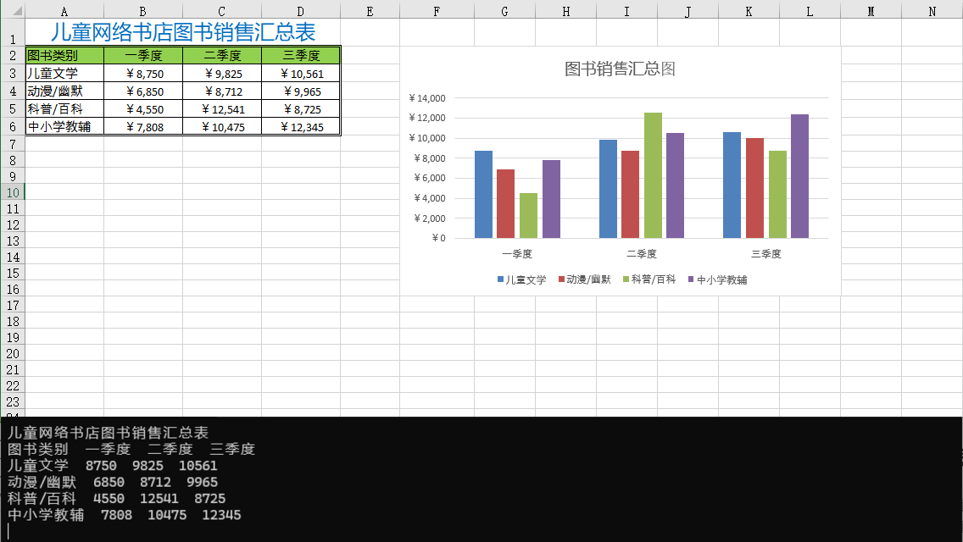Select the spreadsheet title cell in row 1

point(182,32)
